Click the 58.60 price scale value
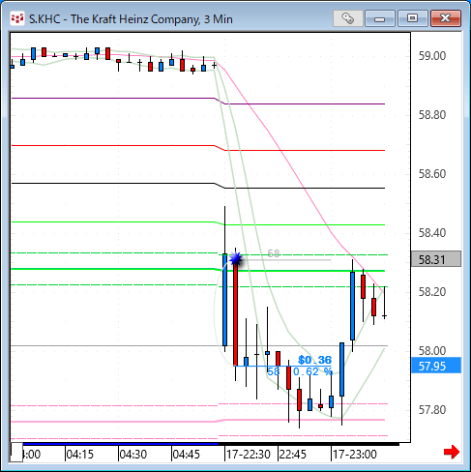Image resolution: width=471 pixels, height=472 pixels. (x=432, y=174)
